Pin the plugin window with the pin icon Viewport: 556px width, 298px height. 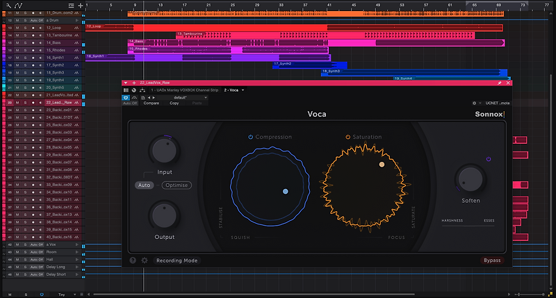499,83
